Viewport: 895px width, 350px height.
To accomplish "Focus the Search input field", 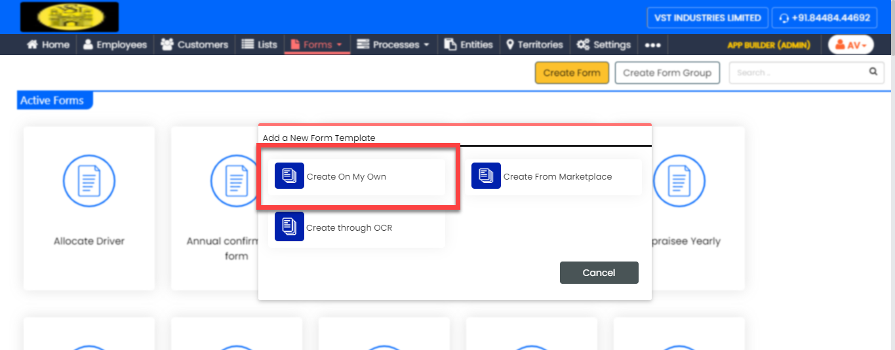I will (x=797, y=73).
